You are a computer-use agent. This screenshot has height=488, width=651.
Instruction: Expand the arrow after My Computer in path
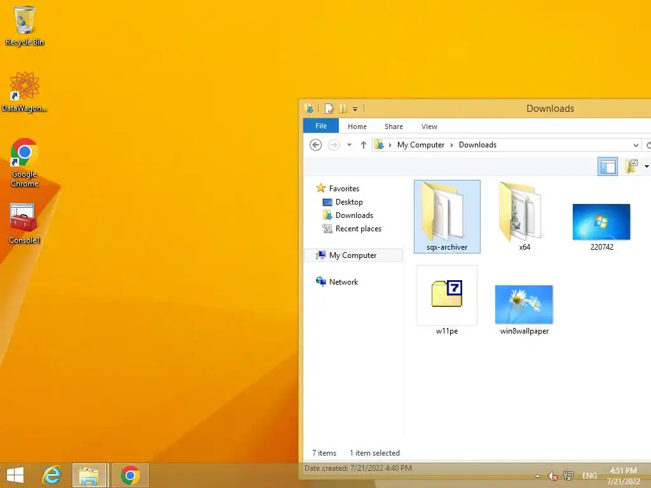(x=452, y=145)
